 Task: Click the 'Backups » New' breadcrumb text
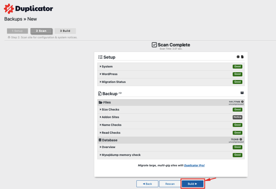point(20,19)
